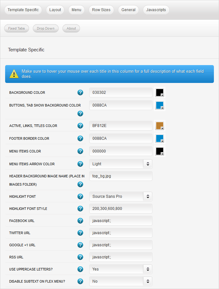Image resolution: width=219 pixels, height=289 pixels.
Task: Open Footer Border Color blue swatch
Action: click(160, 138)
